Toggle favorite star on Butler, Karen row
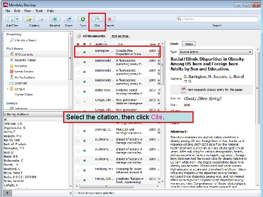Image resolution: width=263 pixels, height=197 pixels. pyautogui.click(x=78, y=92)
